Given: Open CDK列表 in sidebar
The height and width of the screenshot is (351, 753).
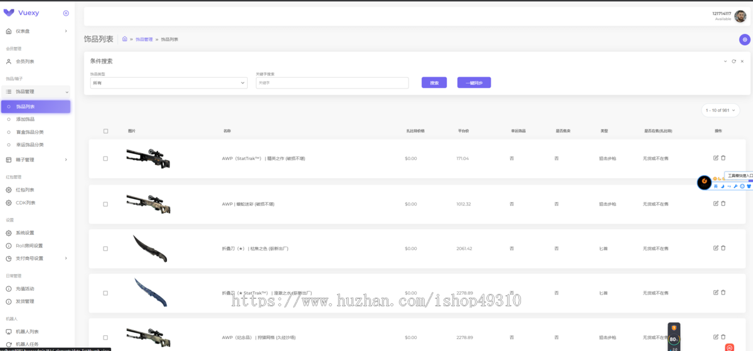Looking at the screenshot, I should (26, 203).
